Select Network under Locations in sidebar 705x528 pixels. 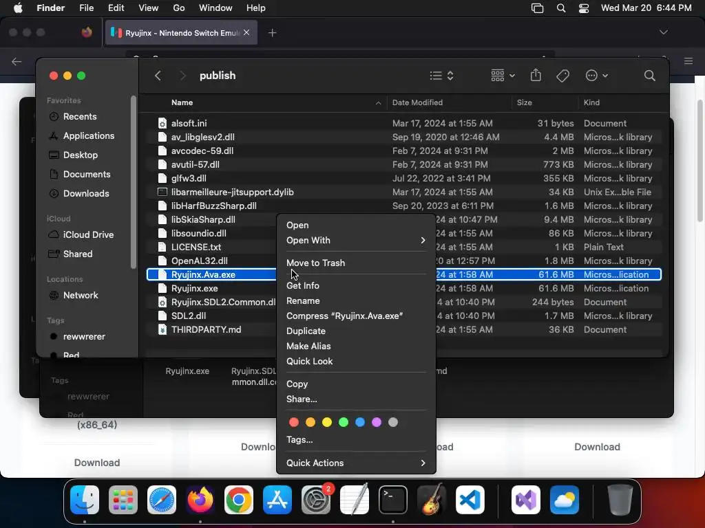pyautogui.click(x=81, y=296)
